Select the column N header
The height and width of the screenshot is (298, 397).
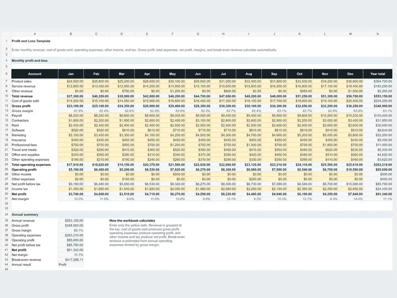[x=378, y=34]
